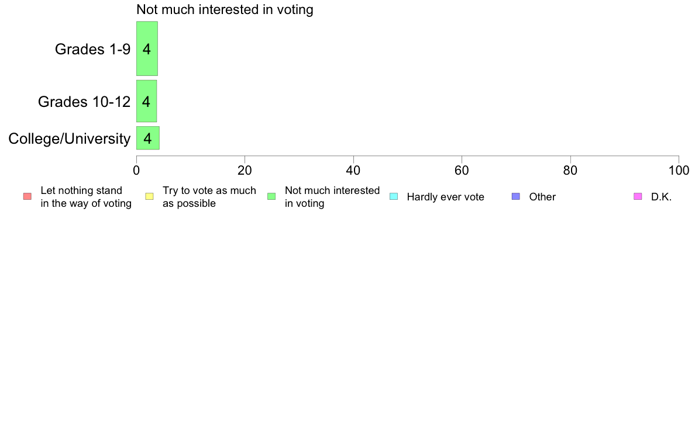Click the chart title 'Not much interested in voting'
The image size is (695, 430).
coord(225,9)
